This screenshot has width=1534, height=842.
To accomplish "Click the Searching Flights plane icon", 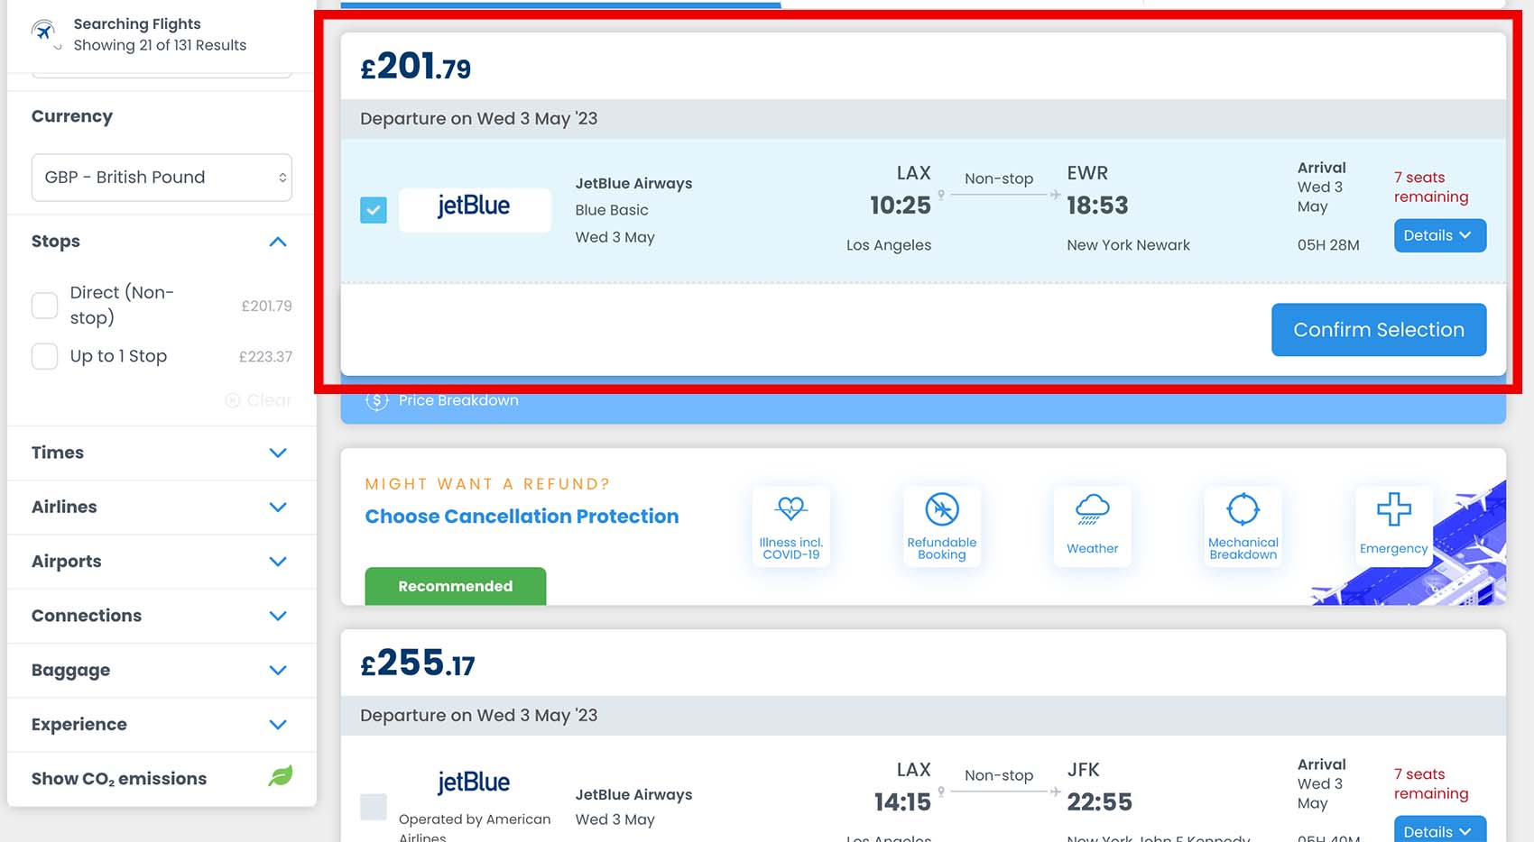I will (42, 31).
